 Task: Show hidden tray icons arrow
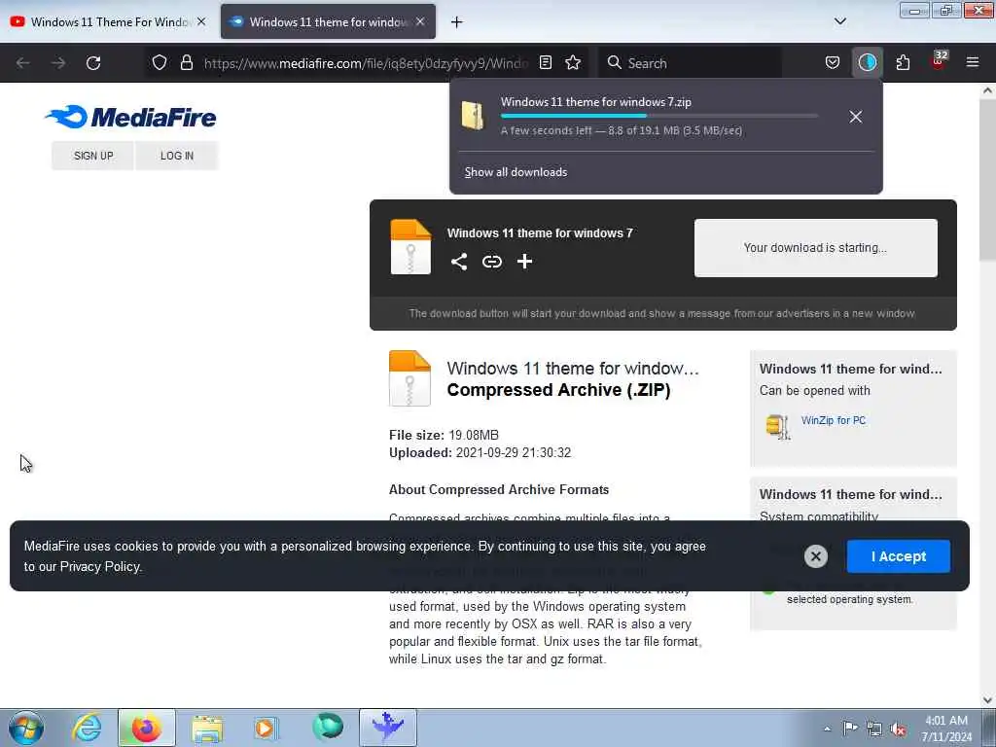(x=827, y=729)
